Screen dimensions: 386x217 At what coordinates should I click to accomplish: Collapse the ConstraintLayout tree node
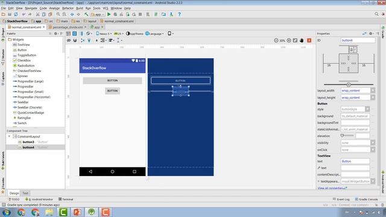pos(10,136)
